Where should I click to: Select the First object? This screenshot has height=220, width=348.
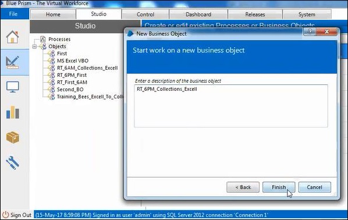pos(62,54)
